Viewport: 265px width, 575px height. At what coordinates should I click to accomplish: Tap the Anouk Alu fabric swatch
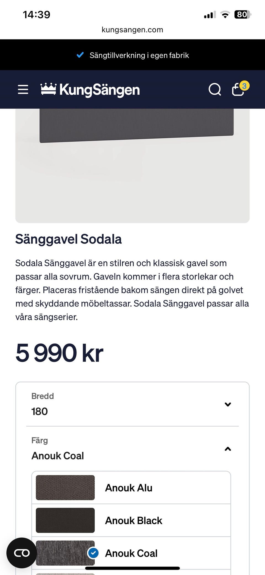[65, 488]
